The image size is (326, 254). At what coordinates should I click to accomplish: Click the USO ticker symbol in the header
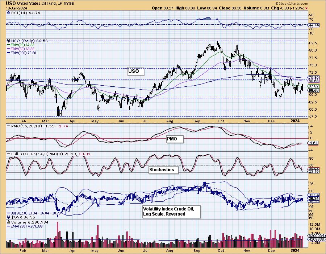point(11,3)
